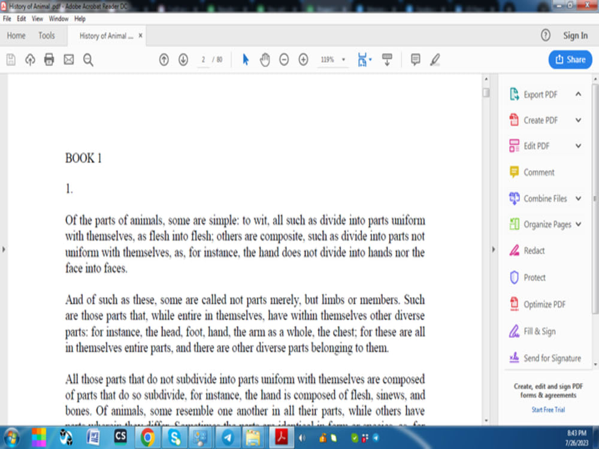Open the Optimize PDF tool
This screenshot has width=599, height=449.
coord(544,304)
